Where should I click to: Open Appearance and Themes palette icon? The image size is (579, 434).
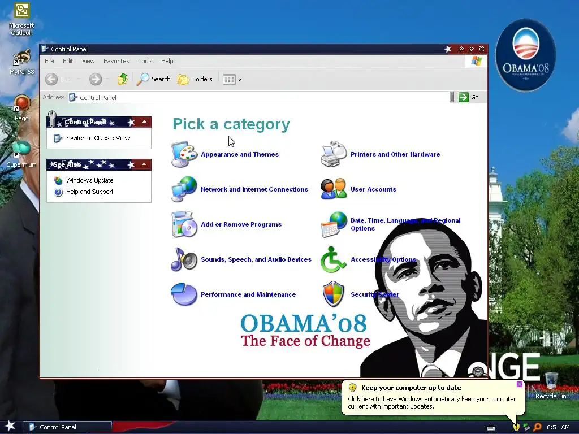tap(184, 154)
